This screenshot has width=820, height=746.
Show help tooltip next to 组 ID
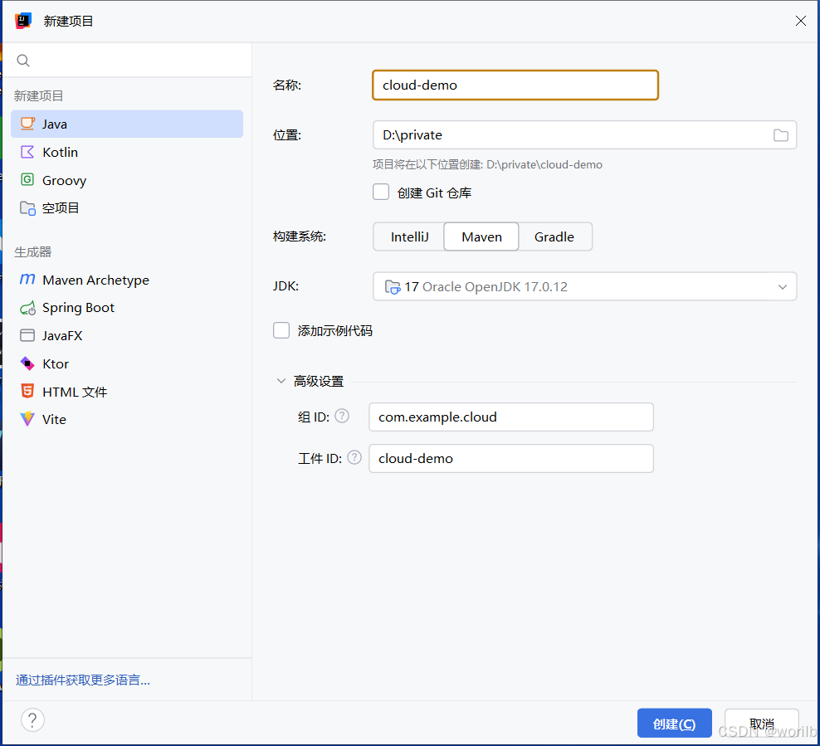341,416
